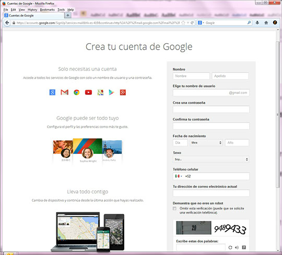Click the current email address field

[x=211, y=193]
